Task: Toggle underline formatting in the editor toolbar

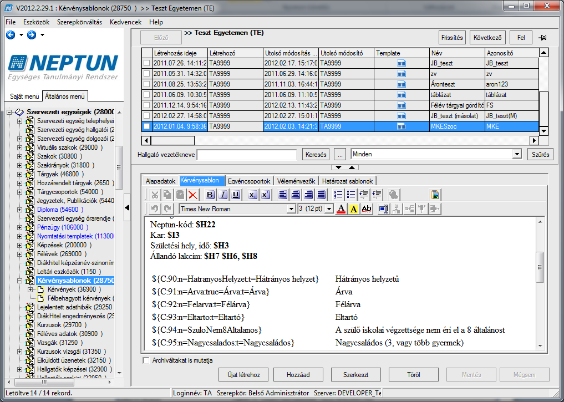Action: [236, 195]
